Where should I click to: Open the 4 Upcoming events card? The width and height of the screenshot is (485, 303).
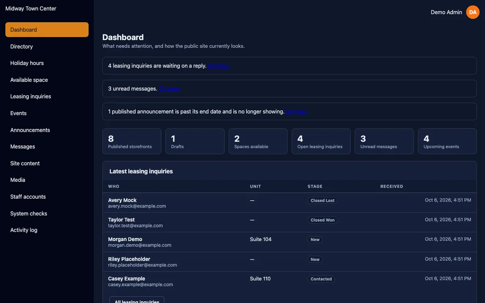click(x=447, y=141)
